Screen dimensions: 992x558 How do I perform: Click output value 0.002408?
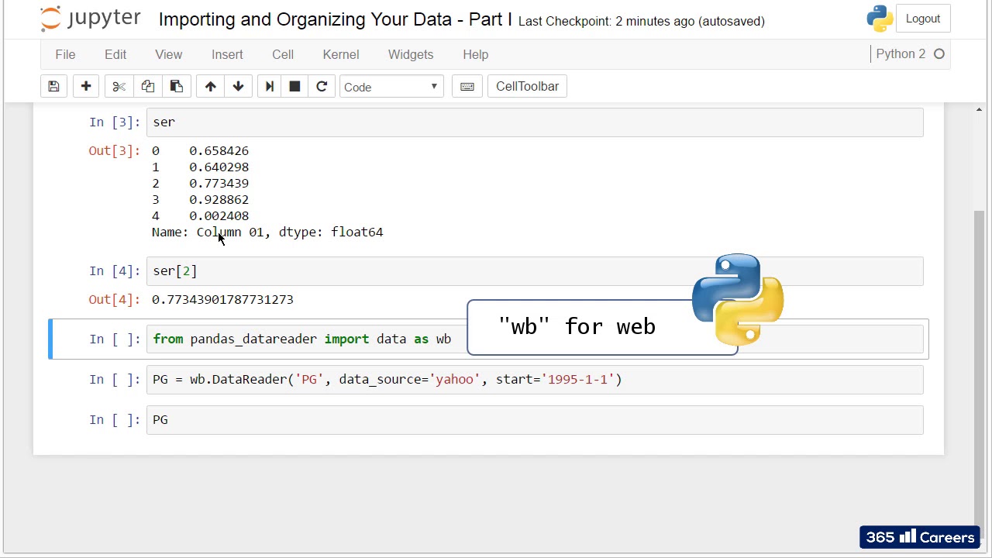coord(219,216)
